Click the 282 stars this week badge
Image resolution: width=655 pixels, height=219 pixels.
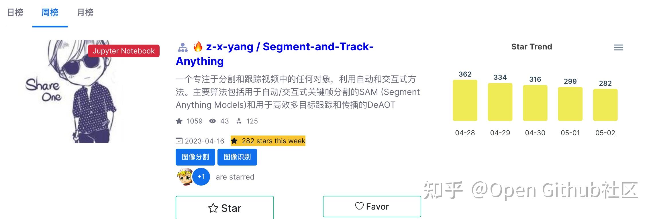268,141
